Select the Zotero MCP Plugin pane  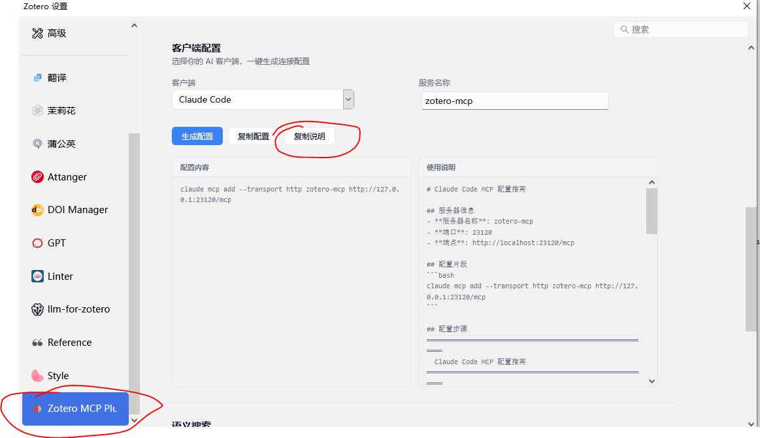[x=75, y=409]
